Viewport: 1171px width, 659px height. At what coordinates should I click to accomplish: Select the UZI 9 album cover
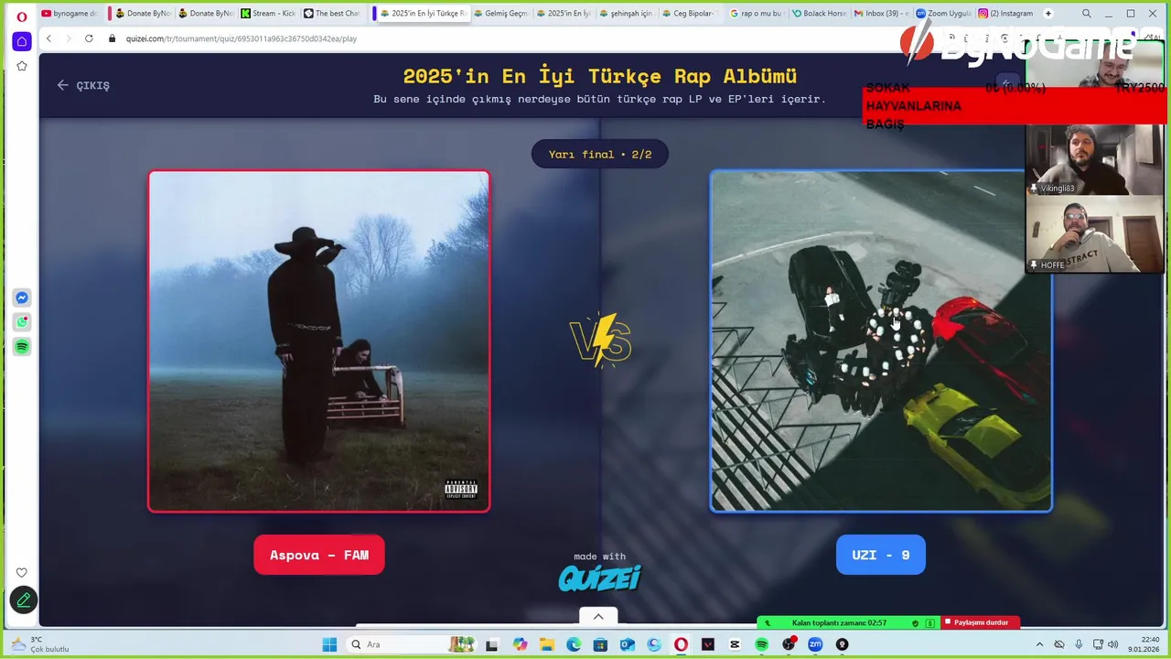(880, 340)
